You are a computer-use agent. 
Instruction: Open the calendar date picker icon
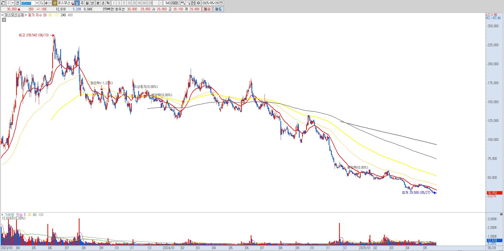[x=221, y=3]
